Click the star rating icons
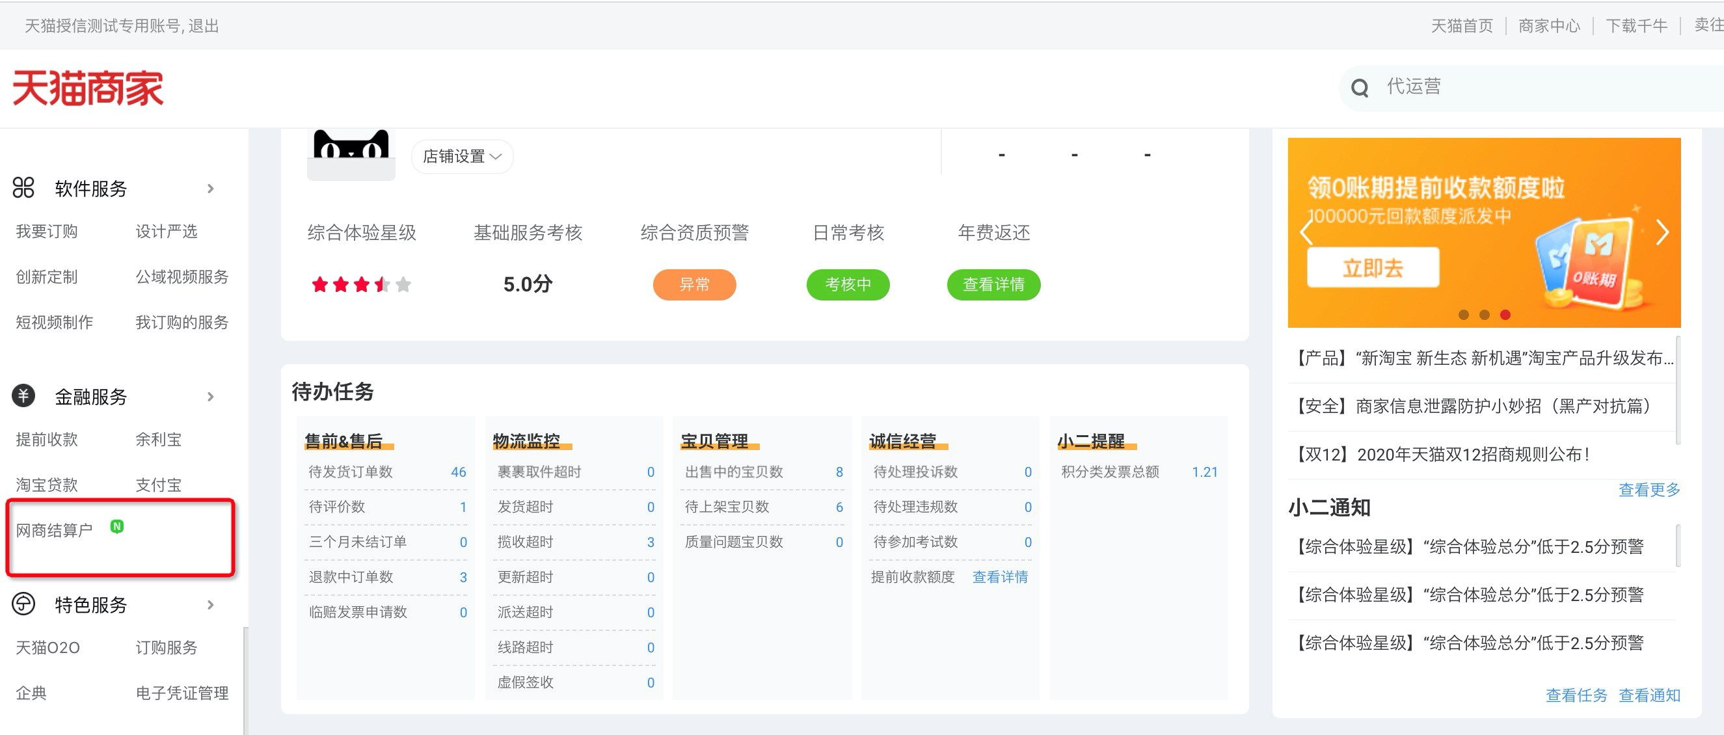This screenshot has height=735, width=1724. click(x=362, y=284)
